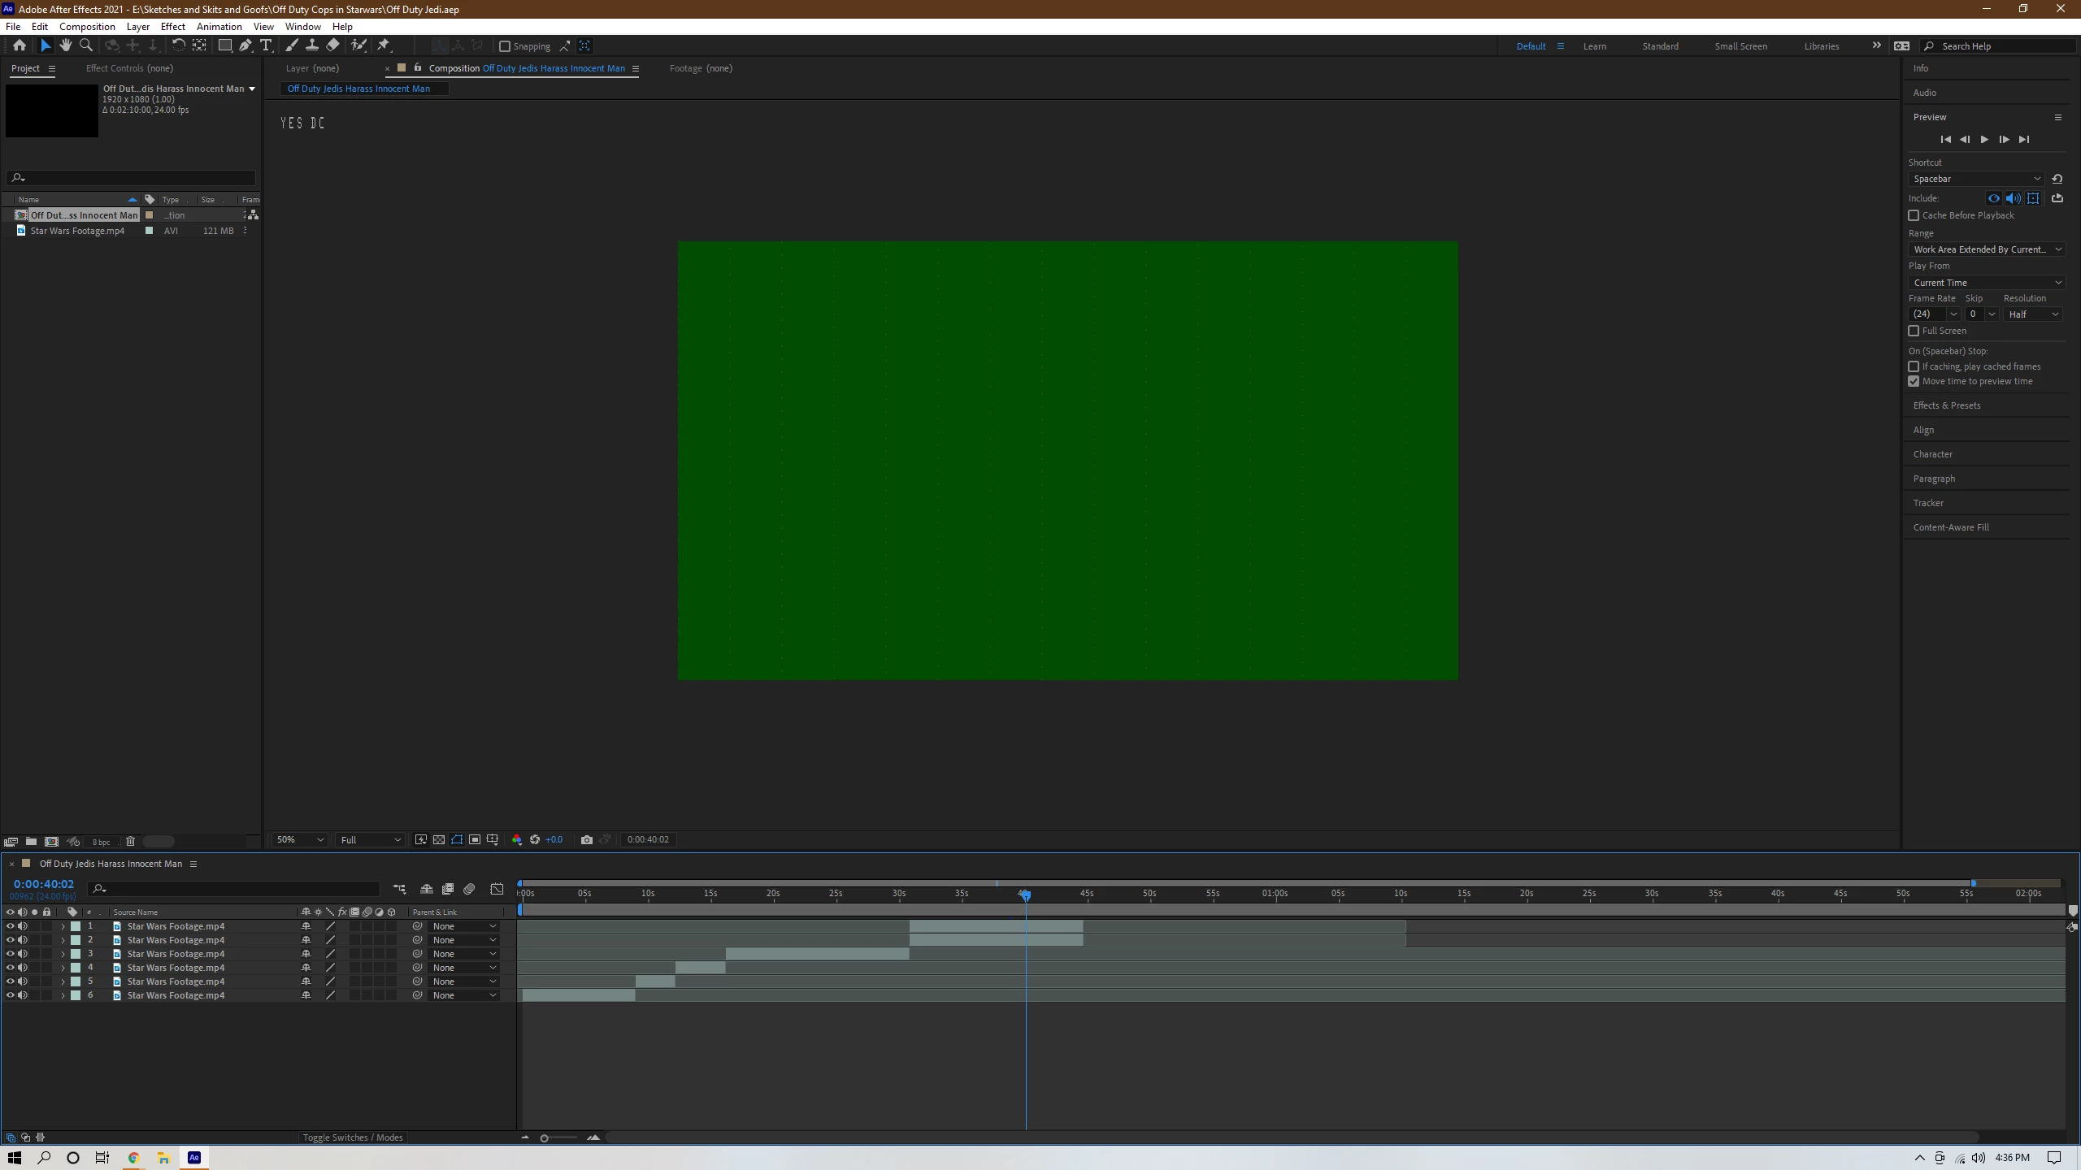Enable the Snapping checkbox
Image resolution: width=2081 pixels, height=1170 pixels.
[505, 46]
